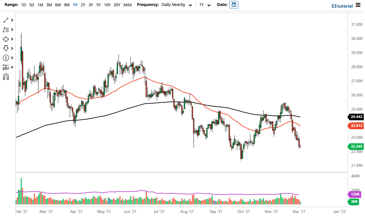Click the 24.442 black moving average label
This screenshot has height=216, width=365.
tap(356, 117)
